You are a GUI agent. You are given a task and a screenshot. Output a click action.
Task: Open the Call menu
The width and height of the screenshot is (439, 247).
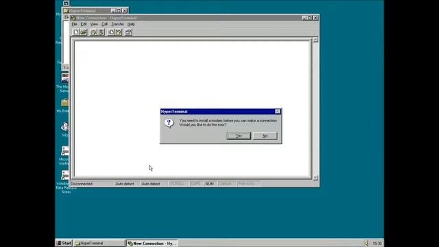[x=104, y=24]
